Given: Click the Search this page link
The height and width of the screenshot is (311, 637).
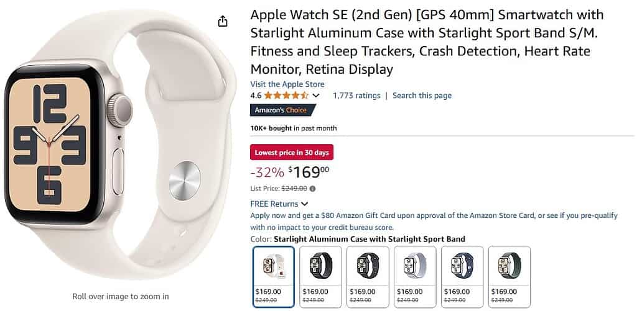Looking at the screenshot, I should (x=422, y=96).
